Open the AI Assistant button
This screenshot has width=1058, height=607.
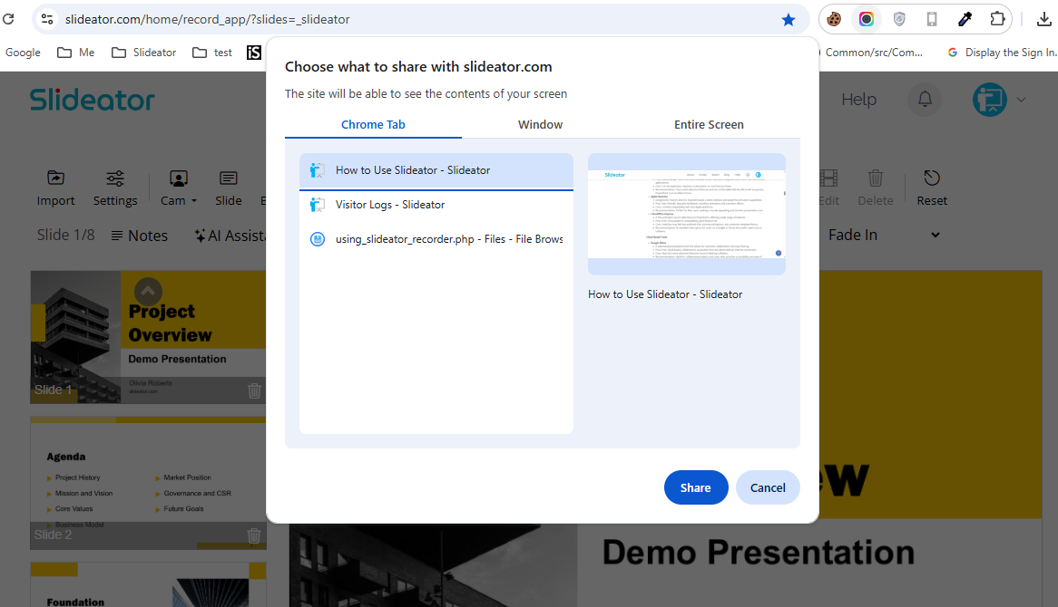[x=230, y=236]
